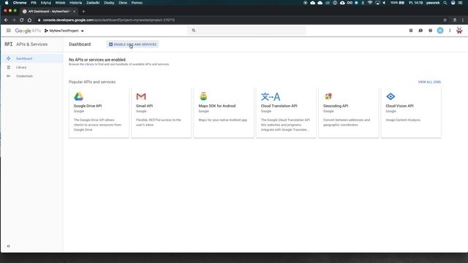468x263 pixels.
Task: Open the Pomoc menu
Action: [137, 3]
